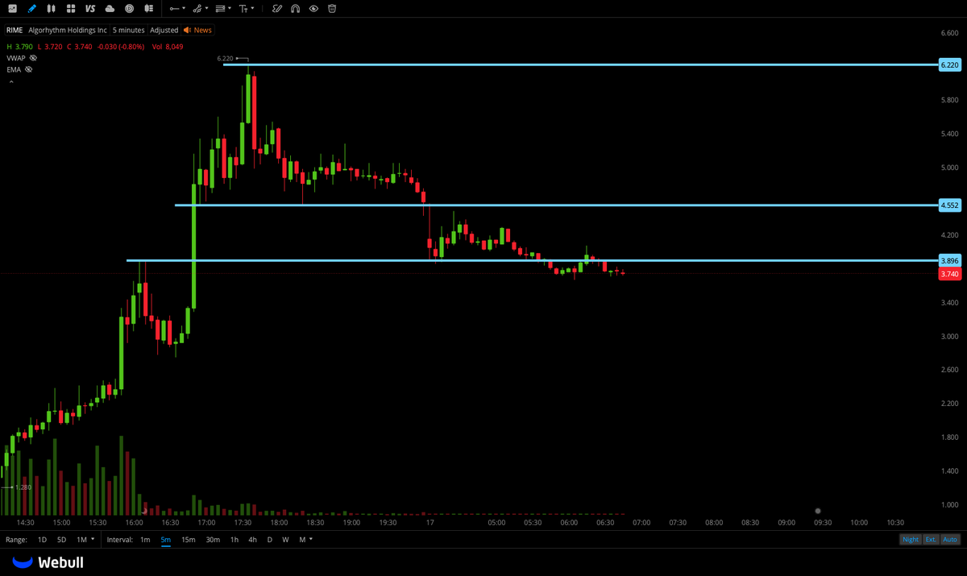Delete drawings with the trash icon
Screen dimensions: 967x576
332,8
